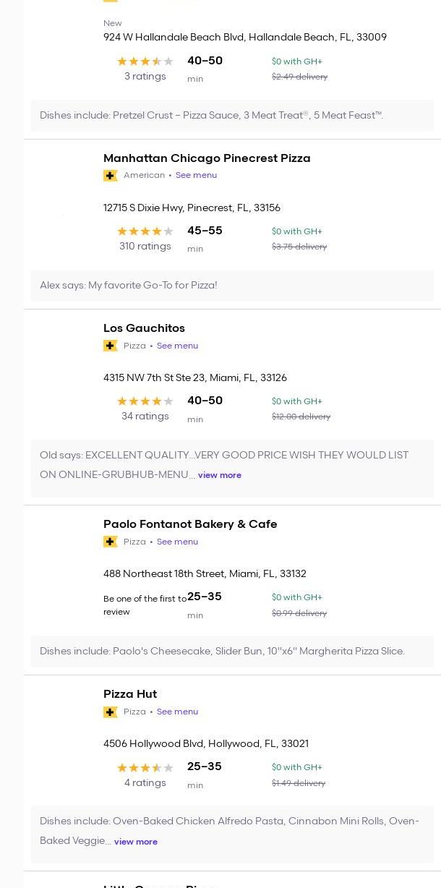Click GH+ badge for Manhattan Chicago Pinecrest Pizza
This screenshot has height=888, width=441.
pyautogui.click(x=111, y=176)
